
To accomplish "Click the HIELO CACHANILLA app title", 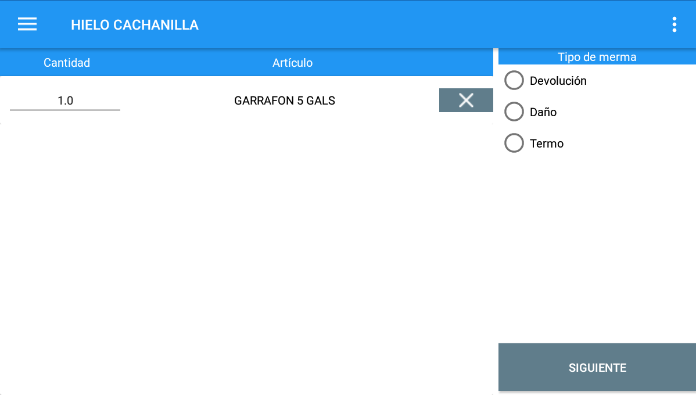I will pos(135,25).
